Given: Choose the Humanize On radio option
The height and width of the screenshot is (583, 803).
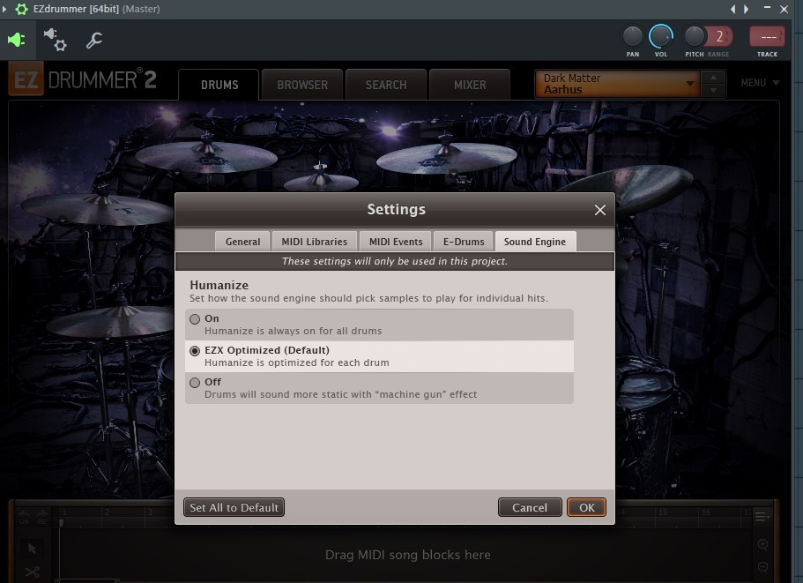Looking at the screenshot, I should (195, 319).
